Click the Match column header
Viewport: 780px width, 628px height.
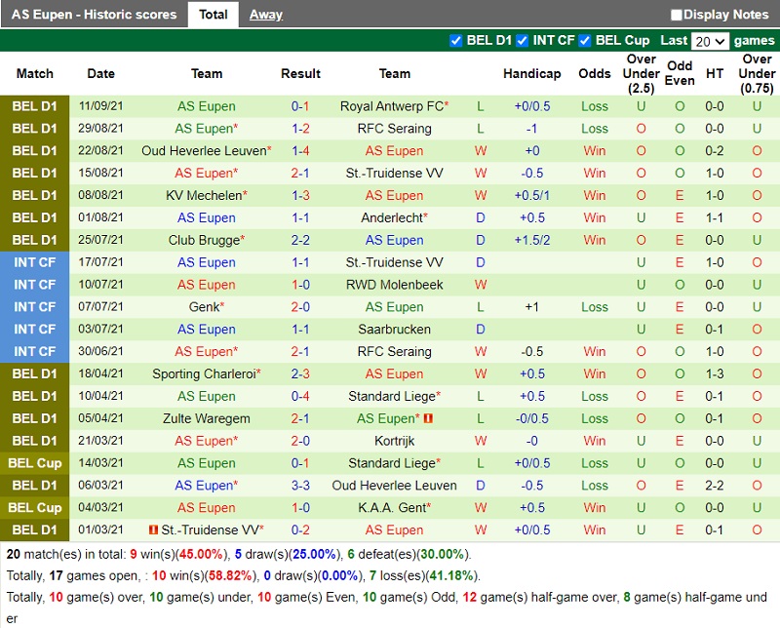click(x=35, y=74)
